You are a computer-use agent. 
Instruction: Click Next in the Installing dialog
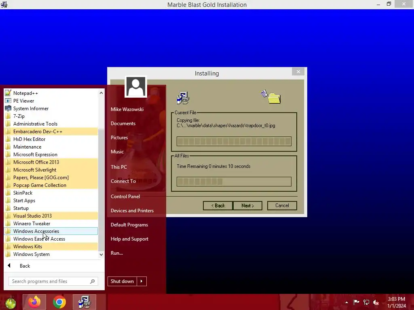(247, 205)
